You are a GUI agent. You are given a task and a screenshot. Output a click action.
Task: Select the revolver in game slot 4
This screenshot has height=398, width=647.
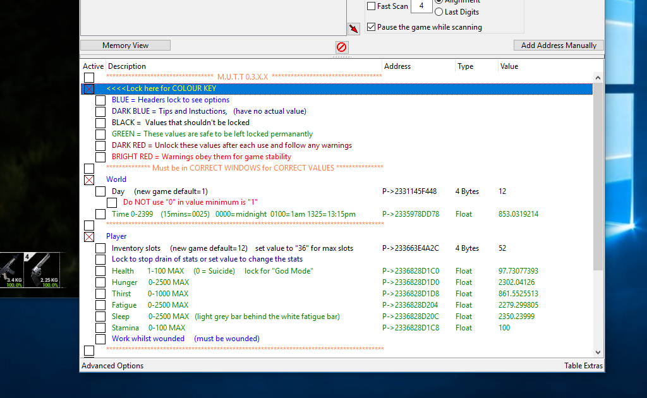(42, 270)
